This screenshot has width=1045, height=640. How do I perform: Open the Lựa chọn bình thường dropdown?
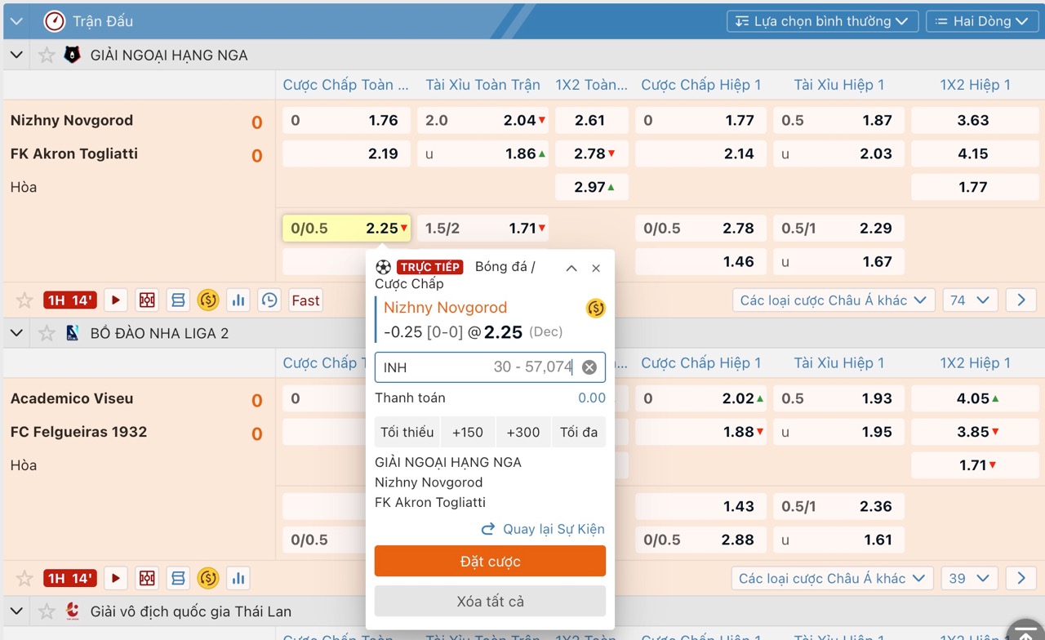pyautogui.click(x=822, y=21)
